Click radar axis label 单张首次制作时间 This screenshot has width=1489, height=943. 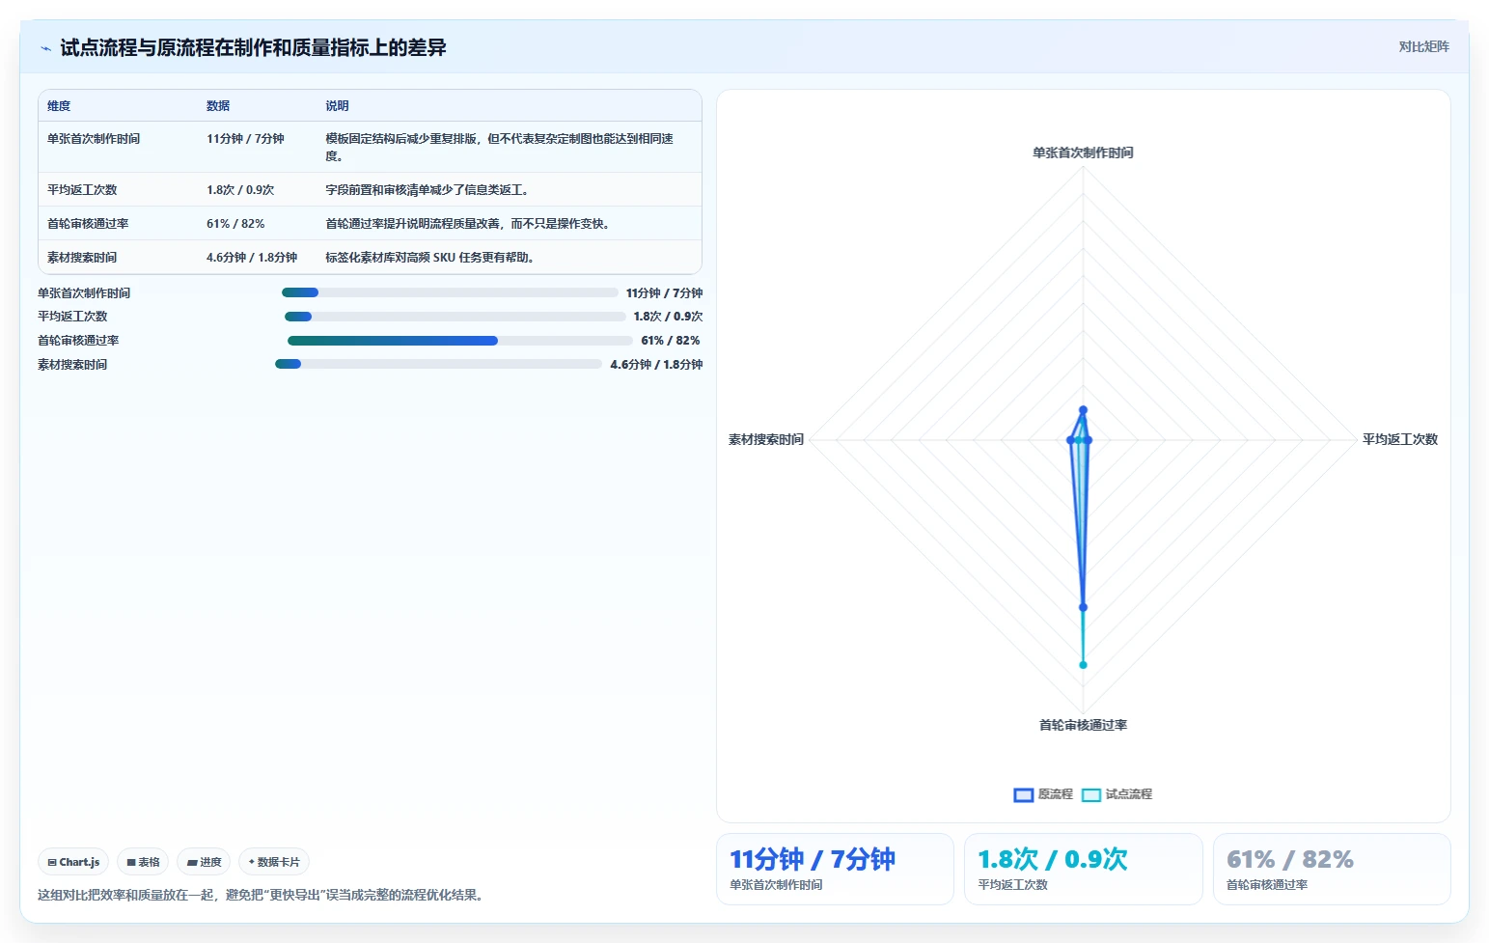click(x=1083, y=153)
